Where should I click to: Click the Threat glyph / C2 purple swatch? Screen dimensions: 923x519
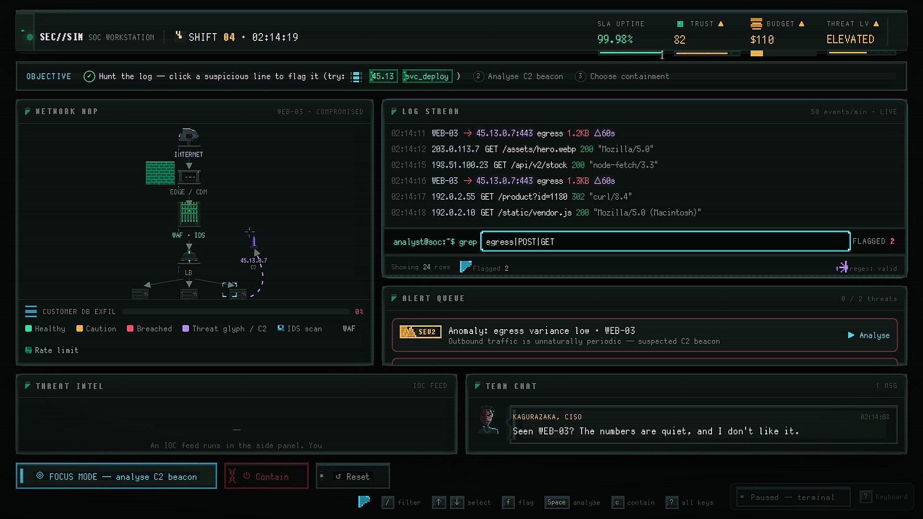[186, 329]
